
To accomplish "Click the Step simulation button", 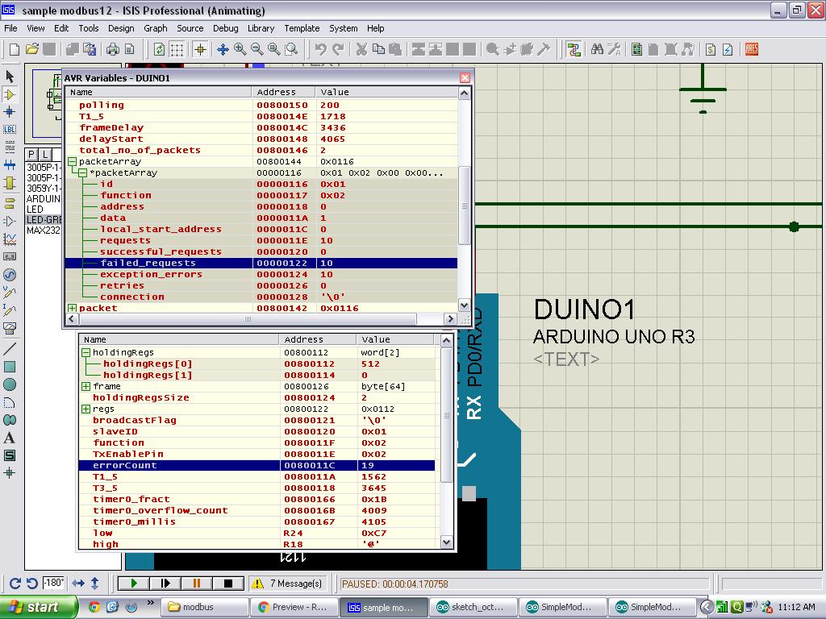I will (165, 584).
